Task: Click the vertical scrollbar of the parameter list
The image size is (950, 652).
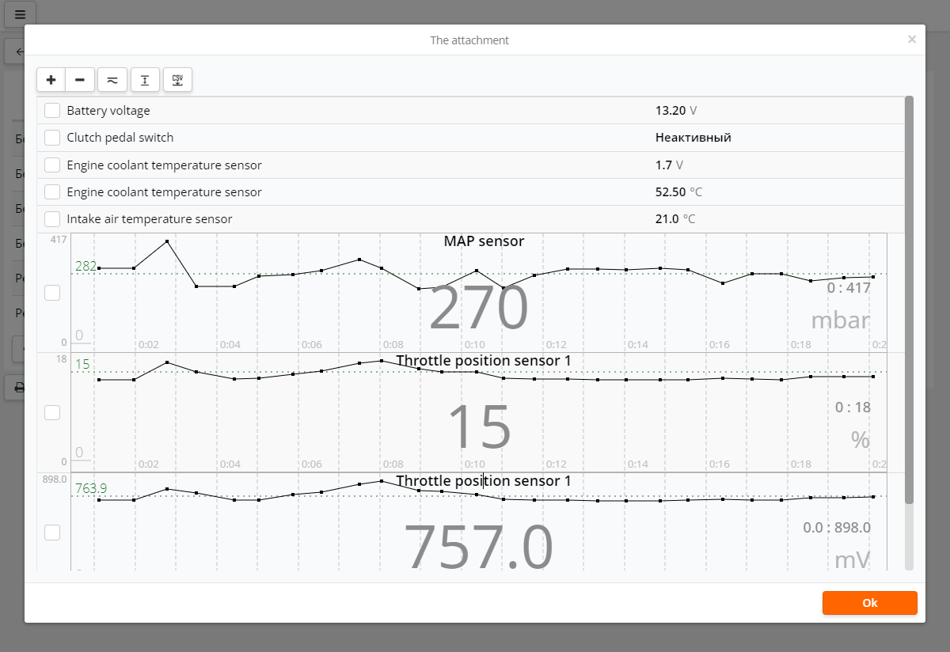Action: [x=909, y=301]
